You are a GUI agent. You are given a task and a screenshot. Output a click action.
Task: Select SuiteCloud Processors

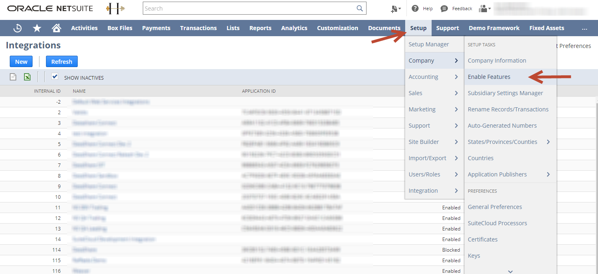coord(498,223)
